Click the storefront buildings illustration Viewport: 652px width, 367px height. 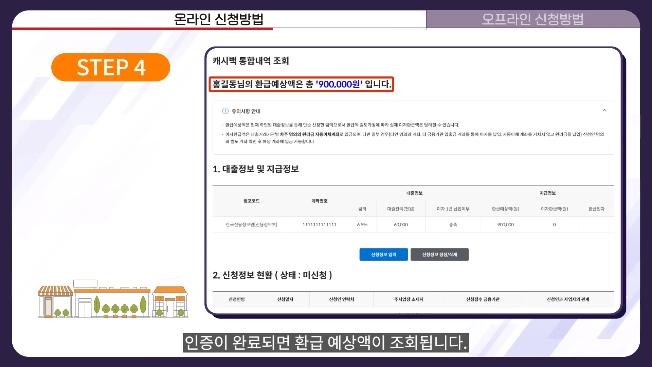pyautogui.click(x=113, y=300)
